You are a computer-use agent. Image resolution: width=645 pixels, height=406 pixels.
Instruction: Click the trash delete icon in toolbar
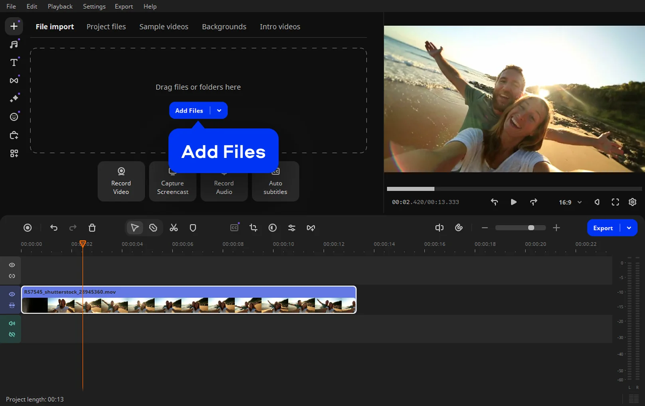[x=92, y=228]
